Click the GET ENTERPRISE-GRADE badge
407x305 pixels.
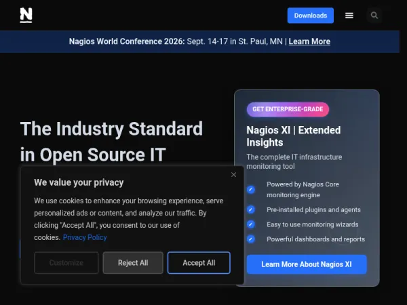pos(288,109)
